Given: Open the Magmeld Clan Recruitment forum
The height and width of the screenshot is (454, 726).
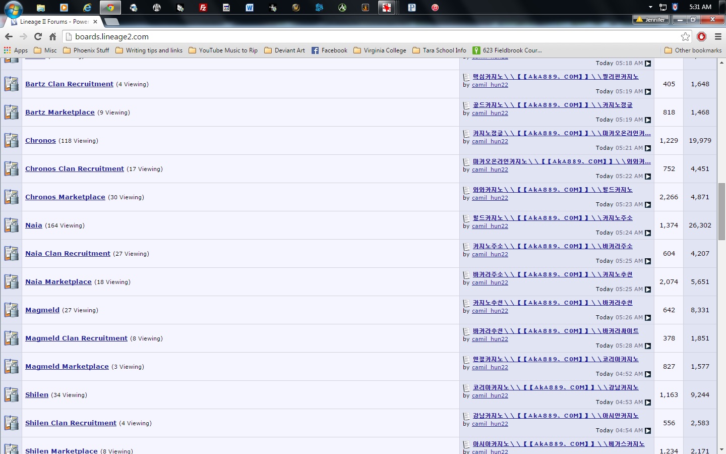Looking at the screenshot, I should tap(77, 338).
